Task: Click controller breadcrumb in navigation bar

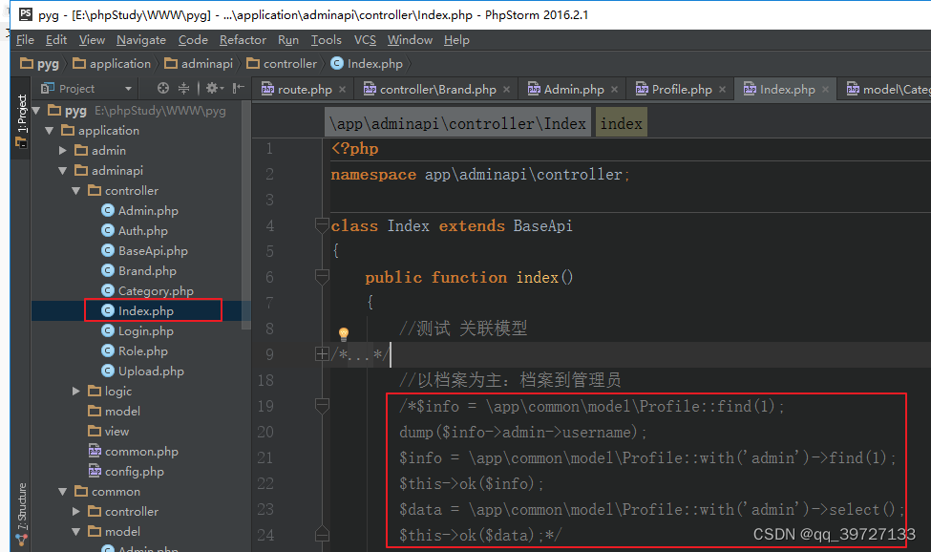Action: click(282, 64)
